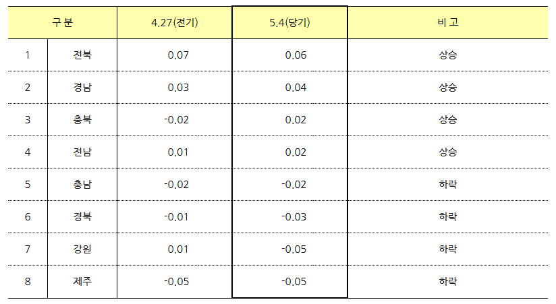Select the 0.06 value in 당기 column
Viewport: 556px width, 304px height.
coord(296,55)
